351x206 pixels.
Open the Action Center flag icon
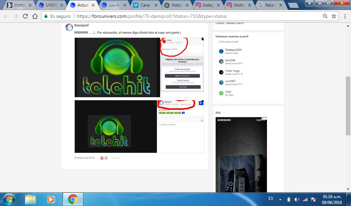coord(313,199)
